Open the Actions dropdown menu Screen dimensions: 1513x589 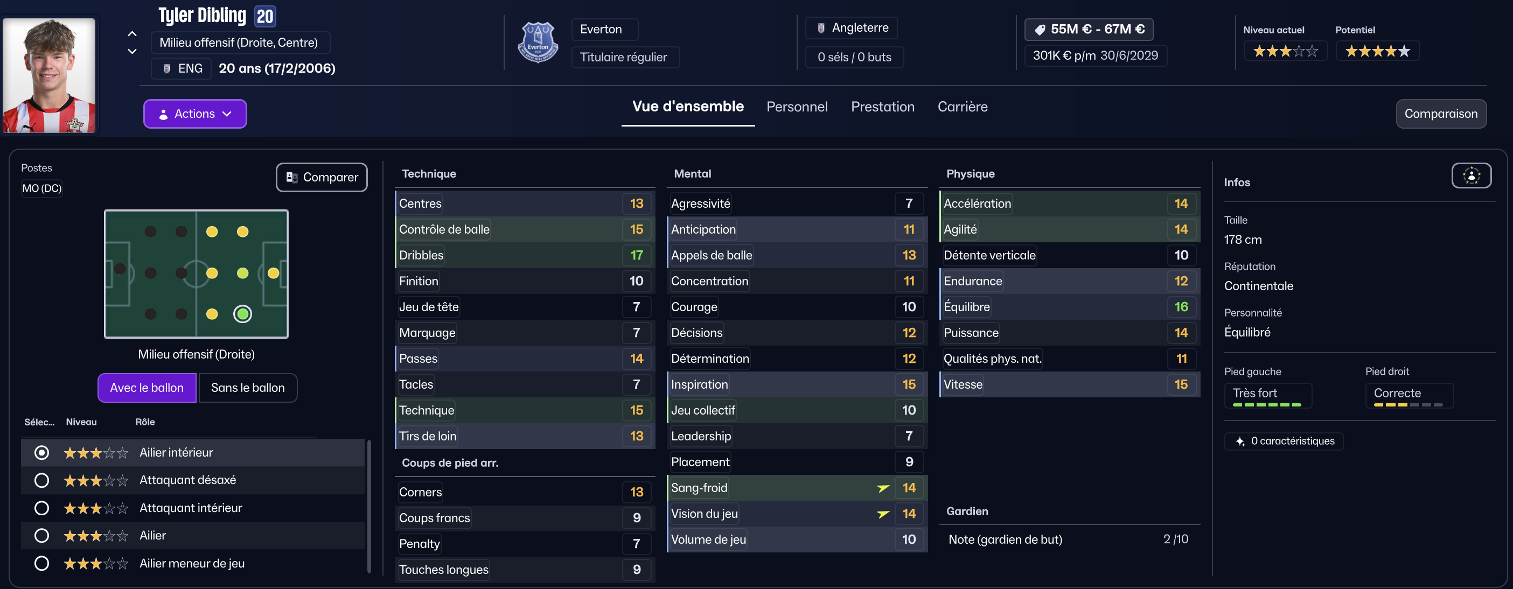[195, 114]
